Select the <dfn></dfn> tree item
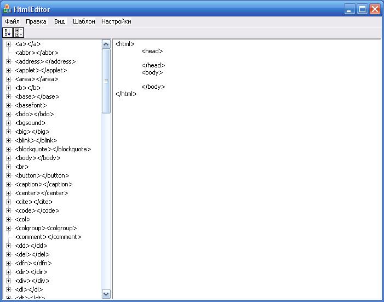This screenshot has height=302, width=384. tap(33, 263)
